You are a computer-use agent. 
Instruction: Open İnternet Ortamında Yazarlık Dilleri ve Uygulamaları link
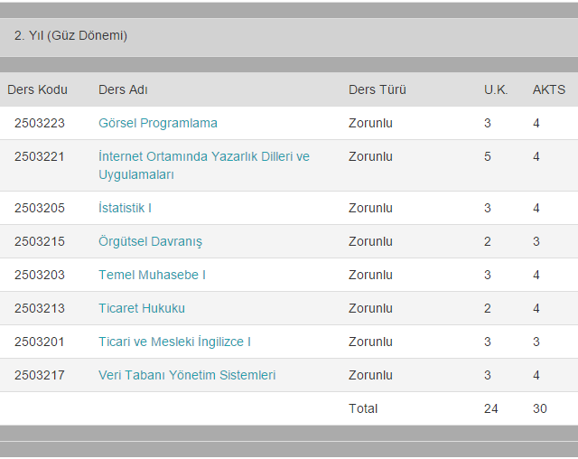(203, 156)
